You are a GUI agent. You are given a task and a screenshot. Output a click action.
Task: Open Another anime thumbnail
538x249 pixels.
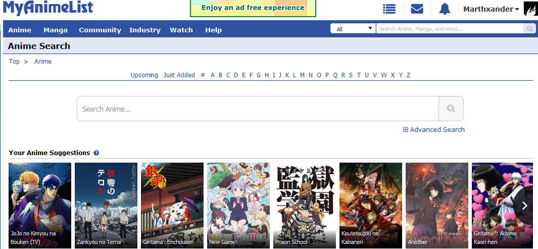437,206
